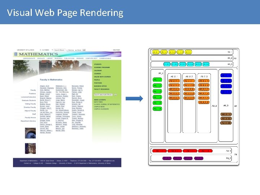Click College of LAS footer link
This screenshot has width=260, height=195.
pos(38,163)
